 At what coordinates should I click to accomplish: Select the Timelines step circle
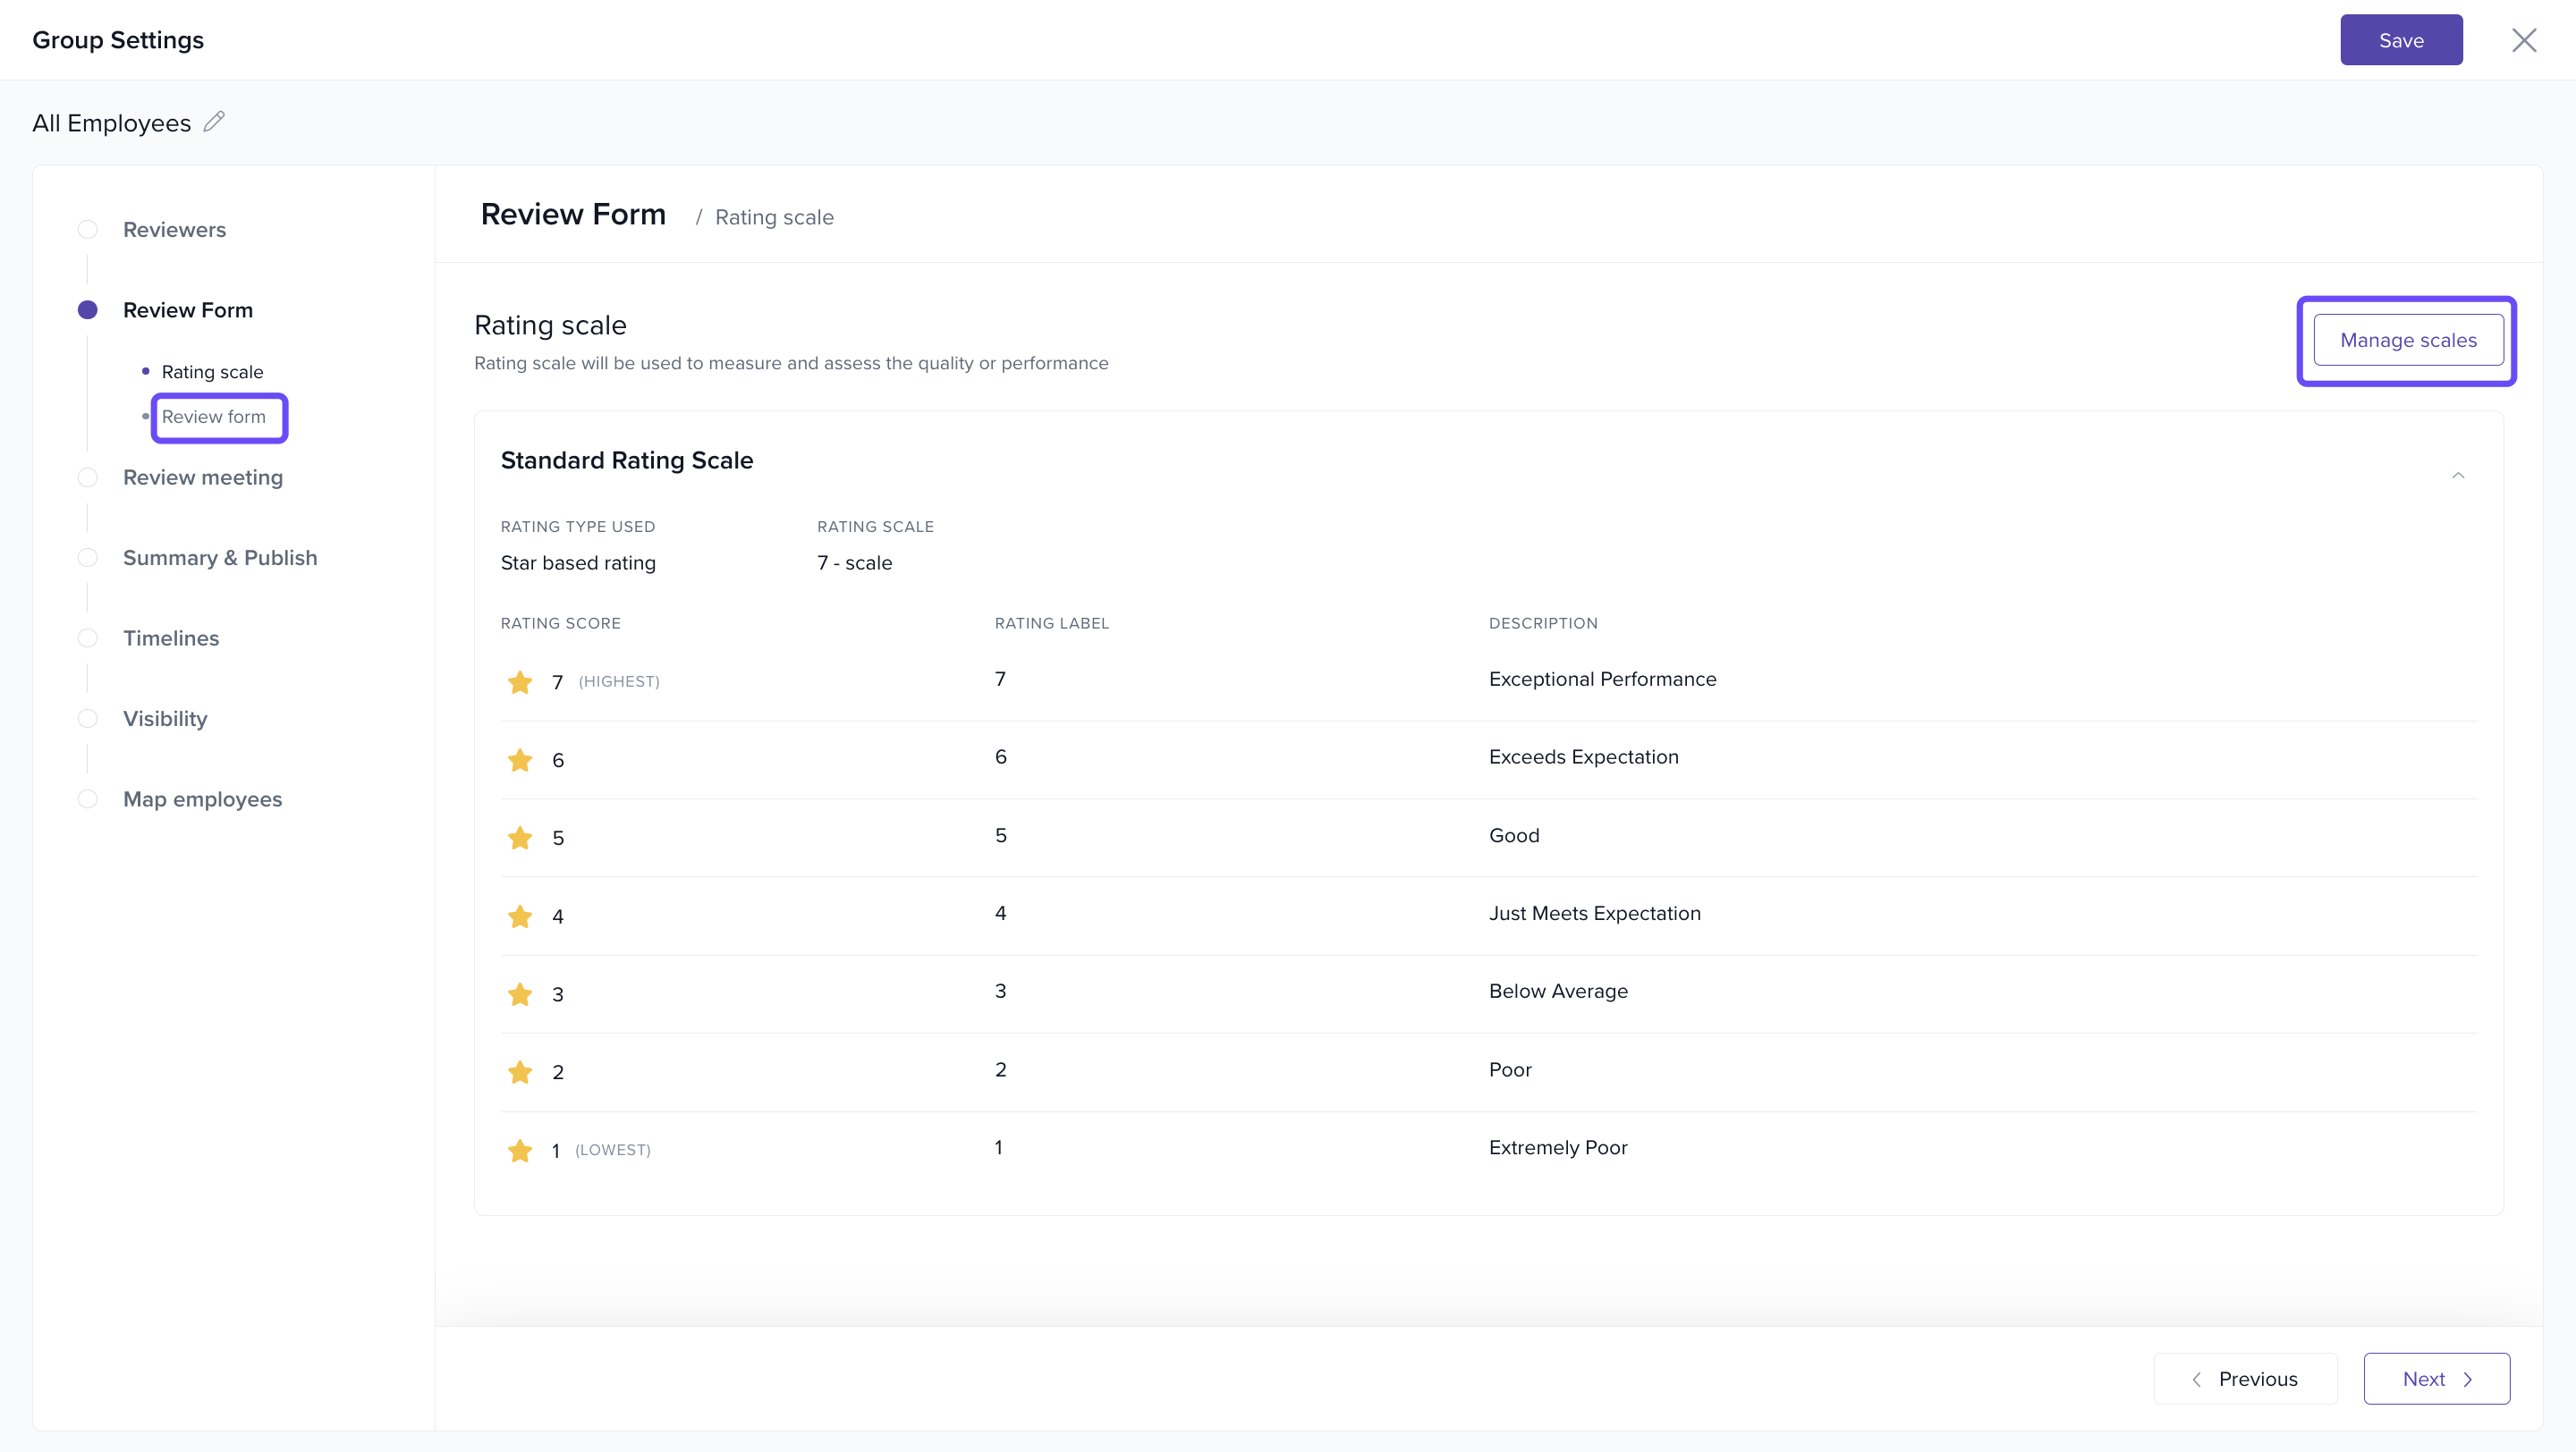(88, 638)
